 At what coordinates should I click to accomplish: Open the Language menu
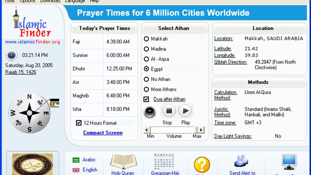[x=75, y=1]
